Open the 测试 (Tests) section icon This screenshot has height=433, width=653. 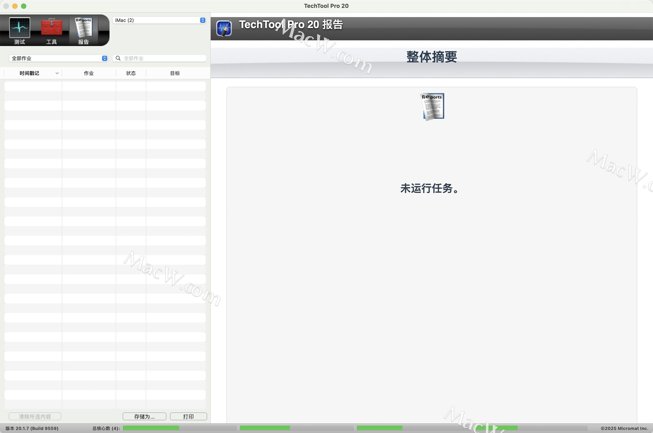pyautogui.click(x=19, y=30)
